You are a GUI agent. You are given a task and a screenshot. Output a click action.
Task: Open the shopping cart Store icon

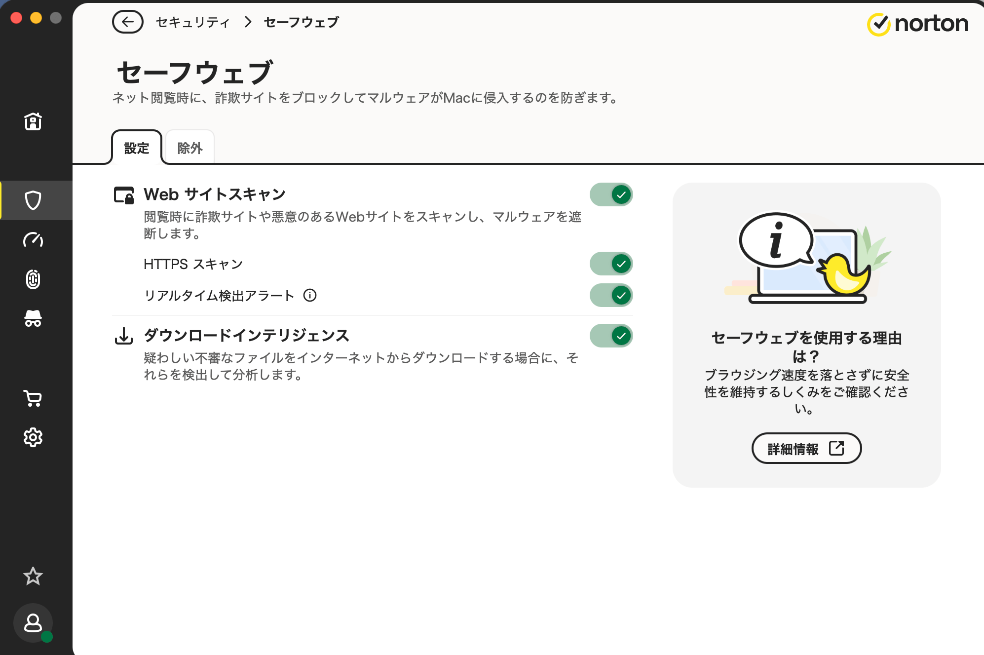click(33, 398)
